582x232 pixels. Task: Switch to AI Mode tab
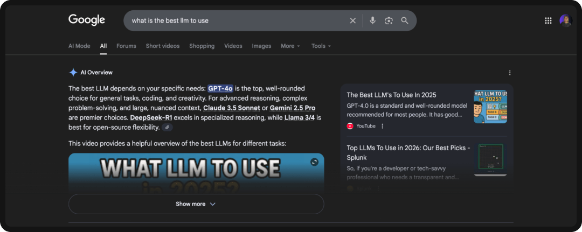point(79,46)
